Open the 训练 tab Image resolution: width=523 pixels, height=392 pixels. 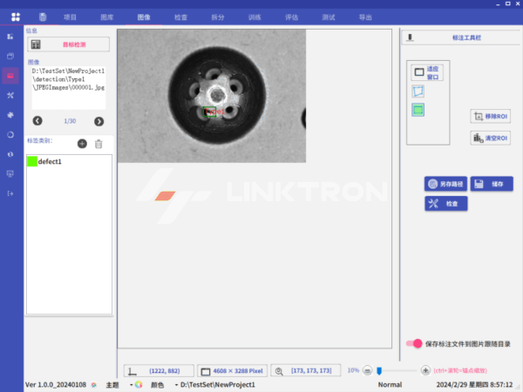(x=255, y=17)
